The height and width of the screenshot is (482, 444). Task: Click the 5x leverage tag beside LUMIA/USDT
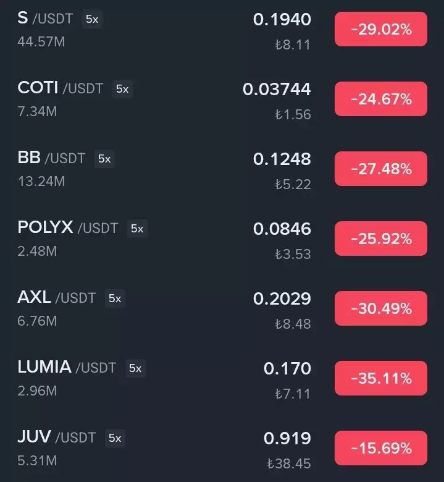135,368
